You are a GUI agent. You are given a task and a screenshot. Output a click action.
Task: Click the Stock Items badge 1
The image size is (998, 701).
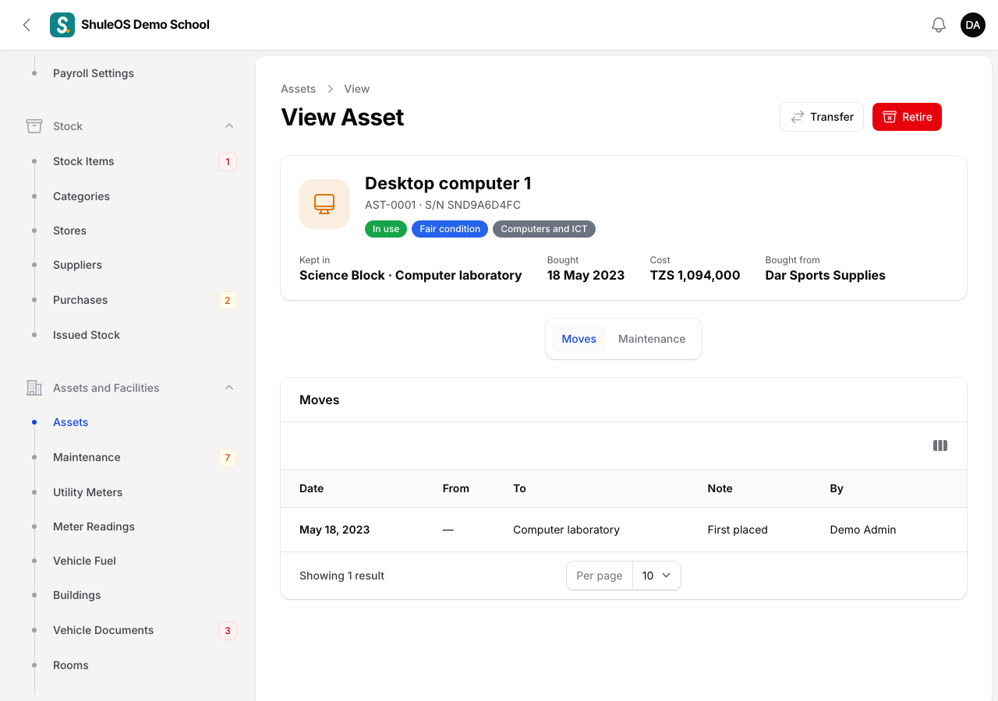click(x=228, y=162)
